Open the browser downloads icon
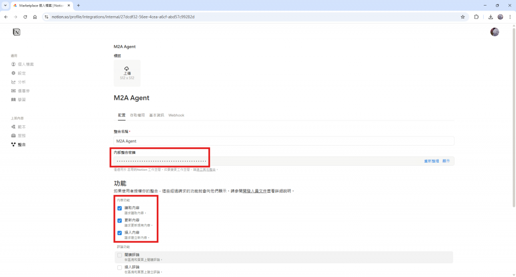 click(490, 17)
